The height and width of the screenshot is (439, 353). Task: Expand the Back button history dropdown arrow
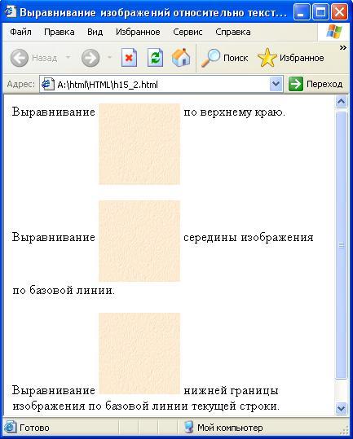tap(68, 57)
